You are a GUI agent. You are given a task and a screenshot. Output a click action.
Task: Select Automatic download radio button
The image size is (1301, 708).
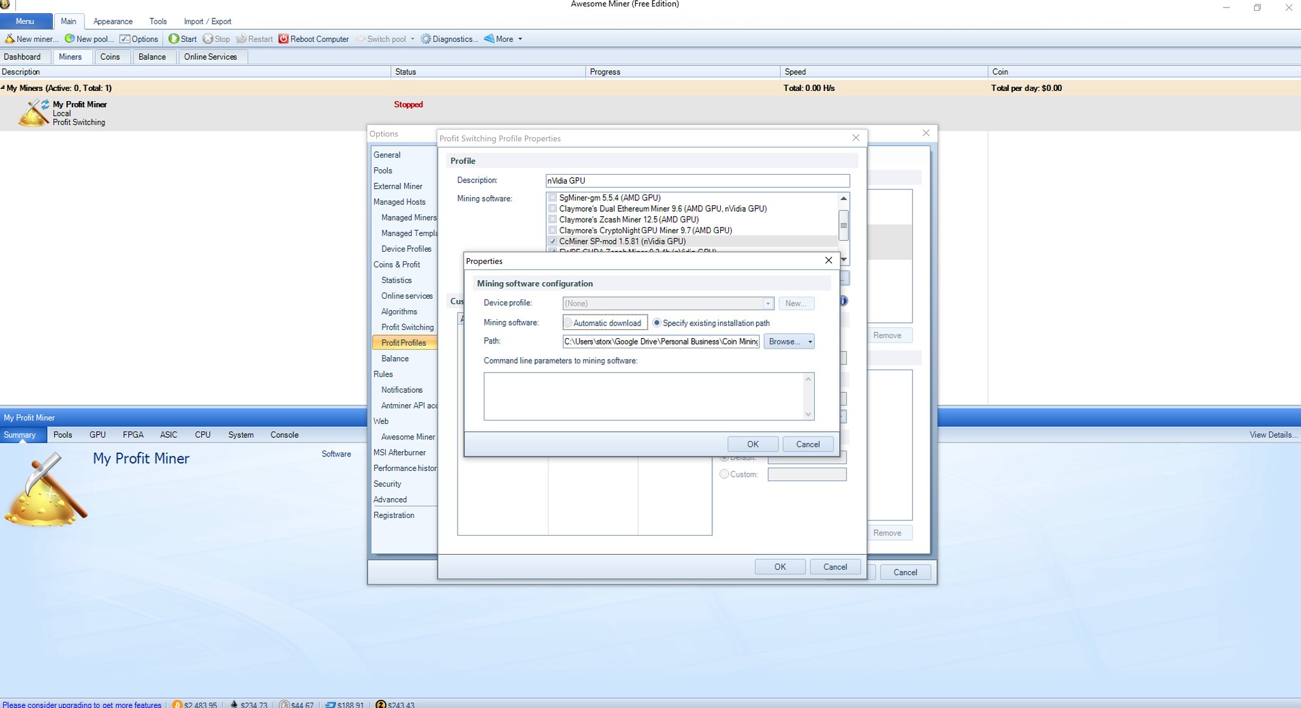(x=568, y=323)
